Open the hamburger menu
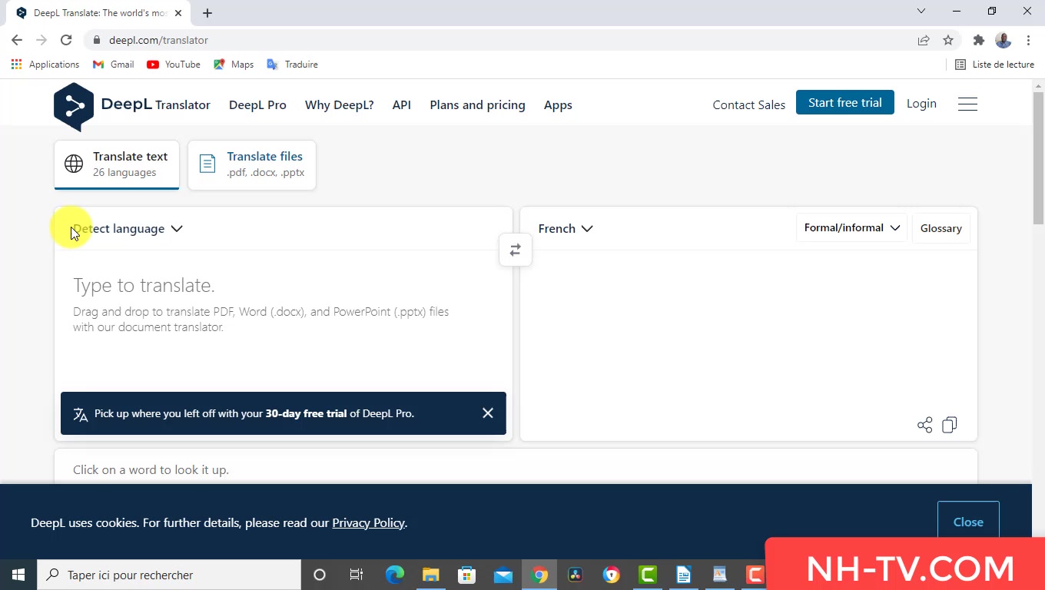 [x=967, y=104]
